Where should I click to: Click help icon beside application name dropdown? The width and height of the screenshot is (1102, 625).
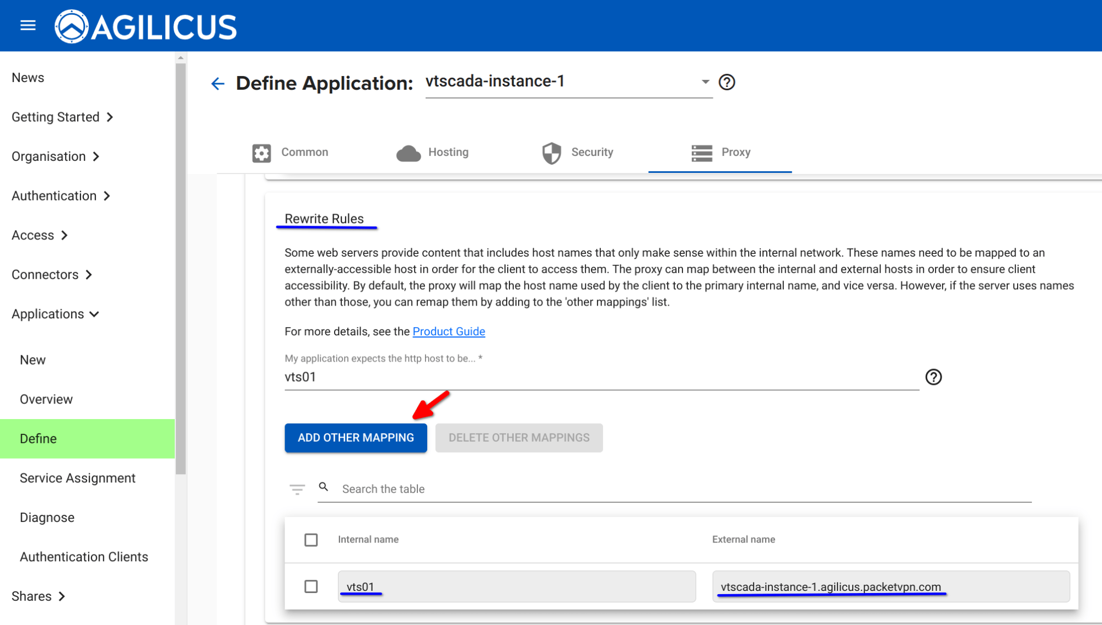(x=727, y=82)
